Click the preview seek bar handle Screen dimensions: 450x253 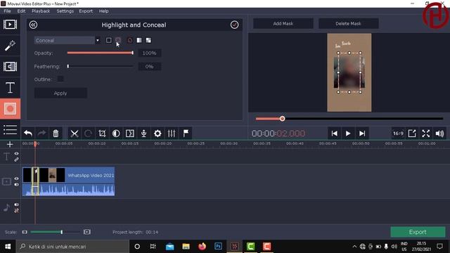pyautogui.click(x=283, y=119)
